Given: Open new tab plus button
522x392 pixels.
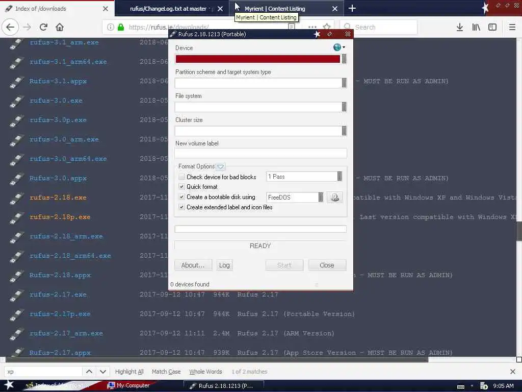Looking at the screenshot, I should (x=352, y=8).
